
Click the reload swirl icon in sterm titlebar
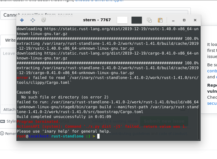[43, 20]
